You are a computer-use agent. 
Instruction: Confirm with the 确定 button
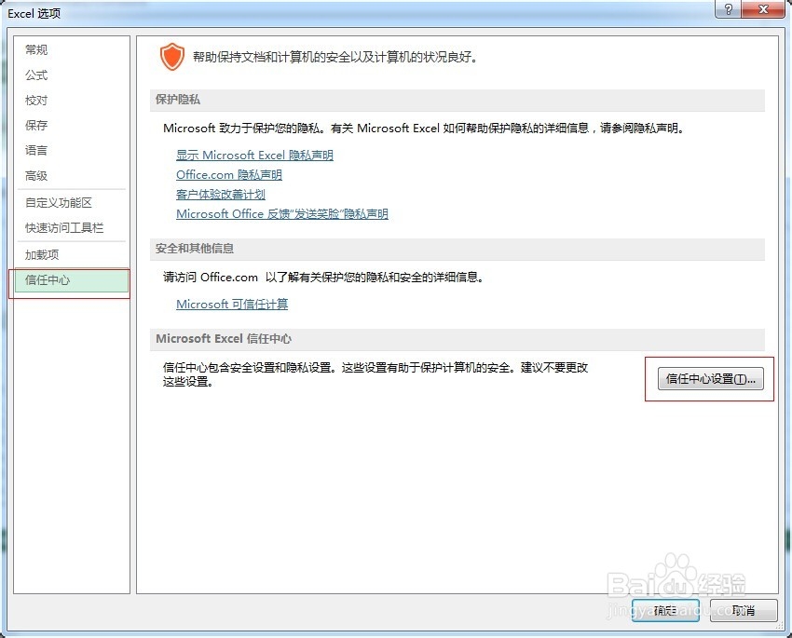[664, 611]
